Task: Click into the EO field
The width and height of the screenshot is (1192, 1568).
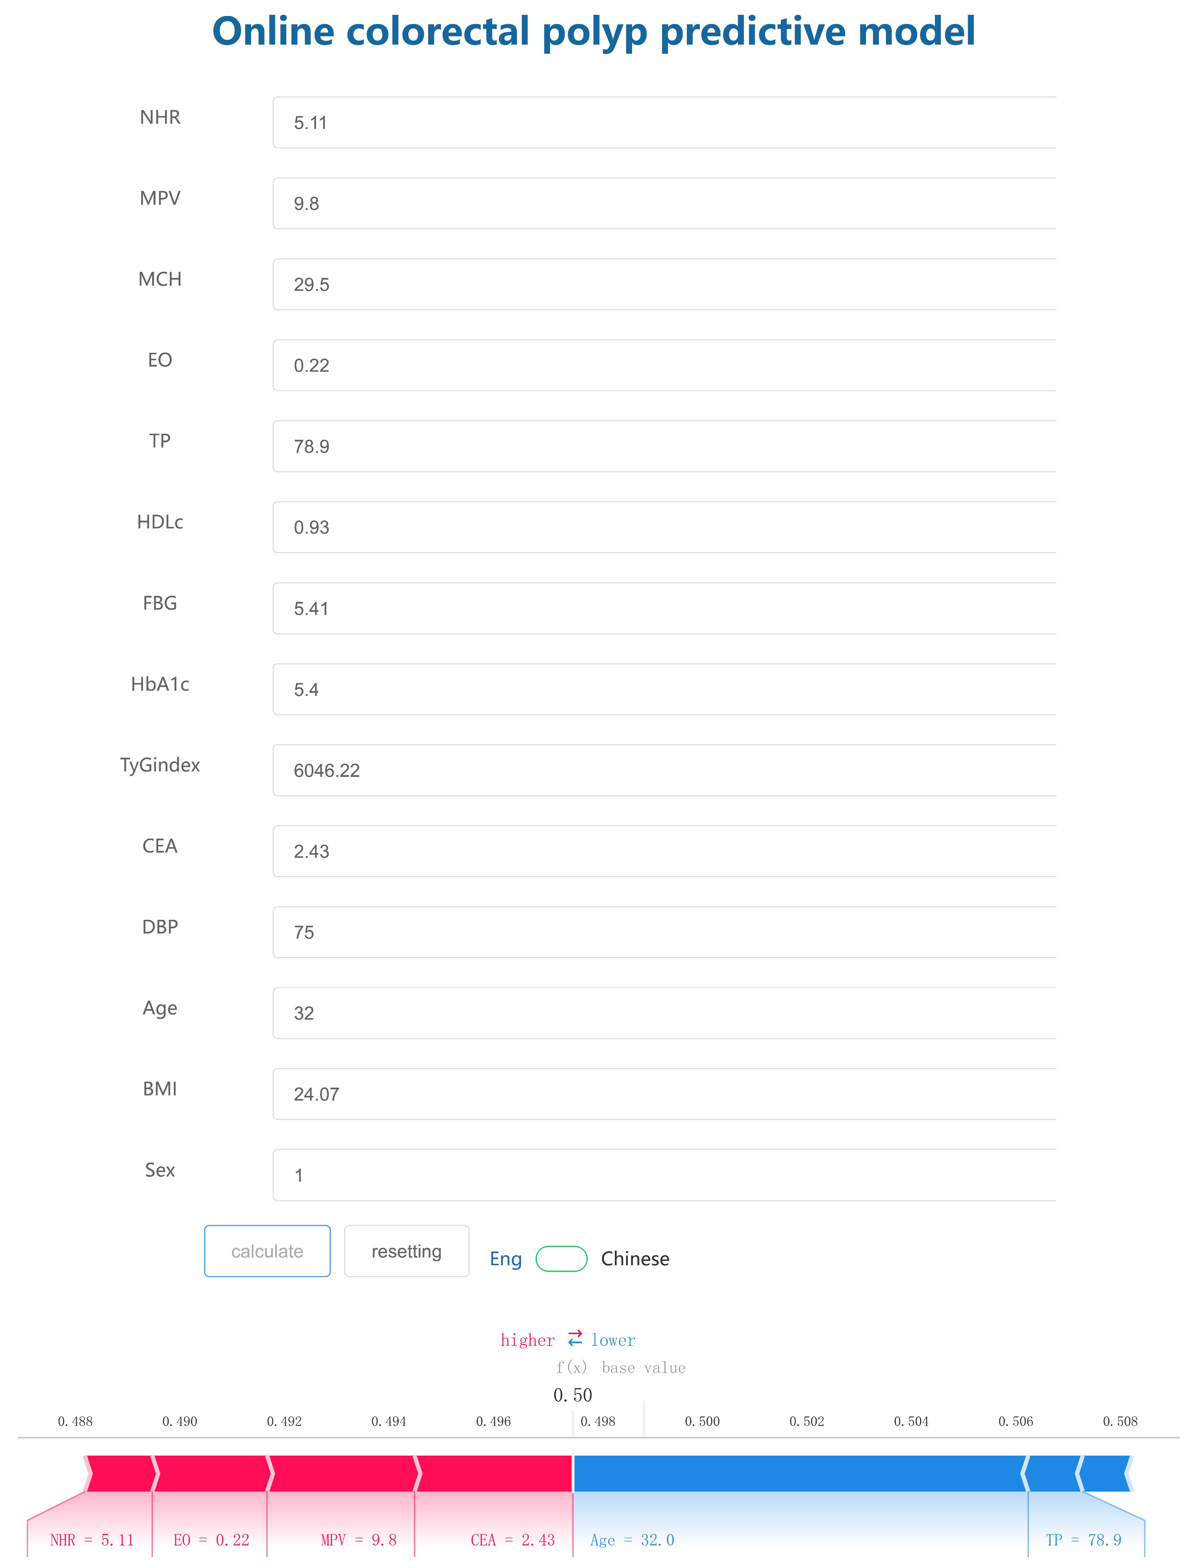Action: [x=664, y=365]
